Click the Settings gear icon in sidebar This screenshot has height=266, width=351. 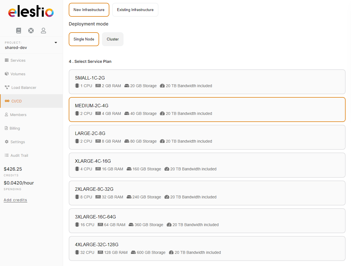click(7, 142)
